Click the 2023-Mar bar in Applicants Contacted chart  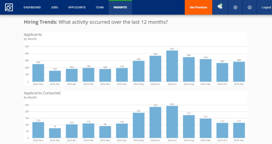point(105,132)
